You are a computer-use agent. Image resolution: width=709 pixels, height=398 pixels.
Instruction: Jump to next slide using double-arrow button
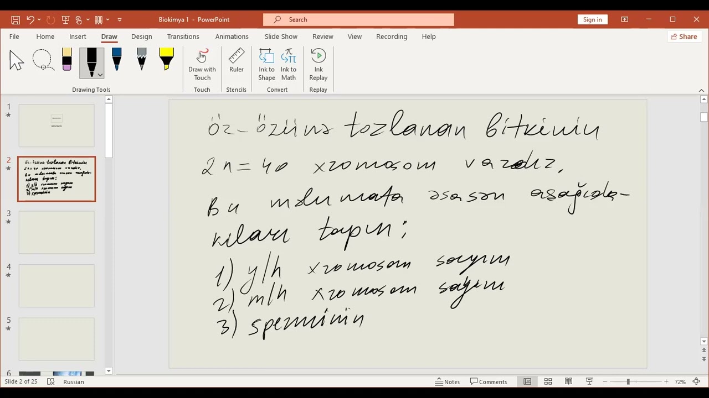pyautogui.click(x=704, y=359)
